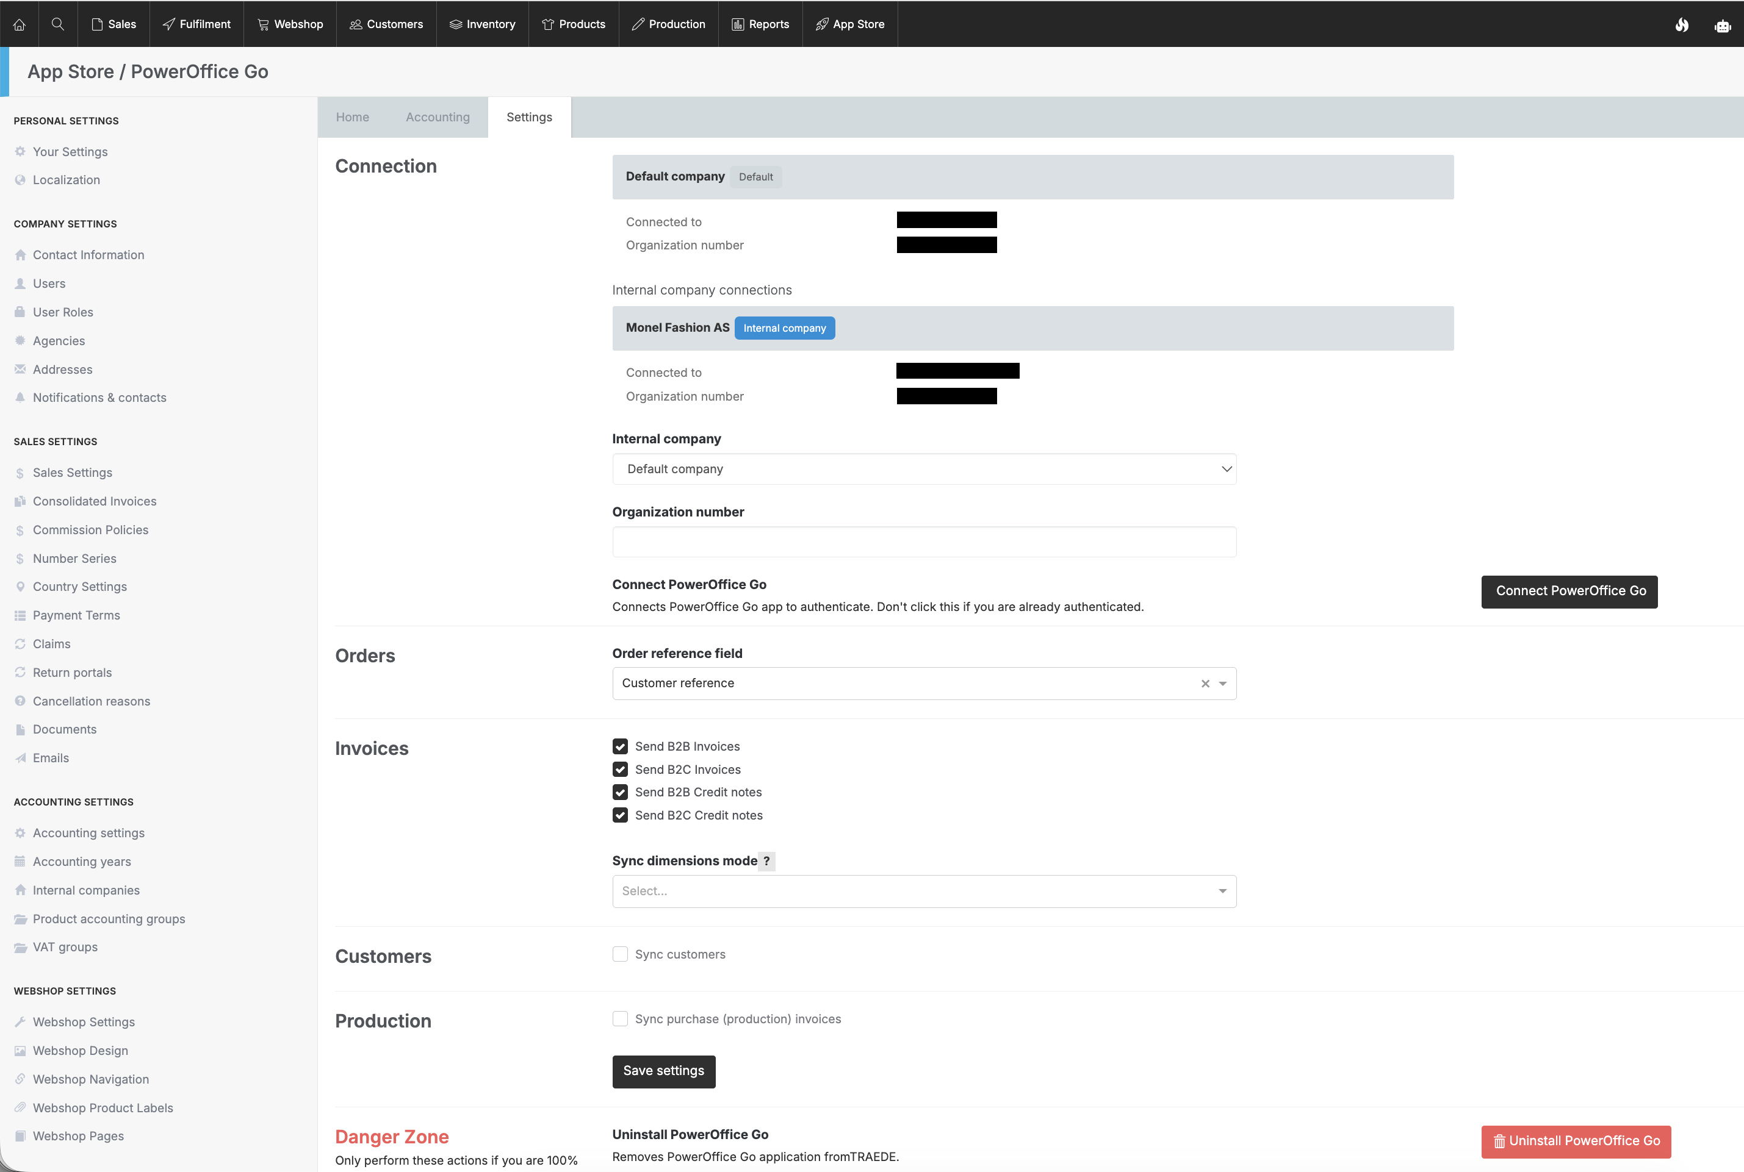Click the dollar icon beside Sales Settings
Screen dimensions: 1744x1172
tap(20, 473)
